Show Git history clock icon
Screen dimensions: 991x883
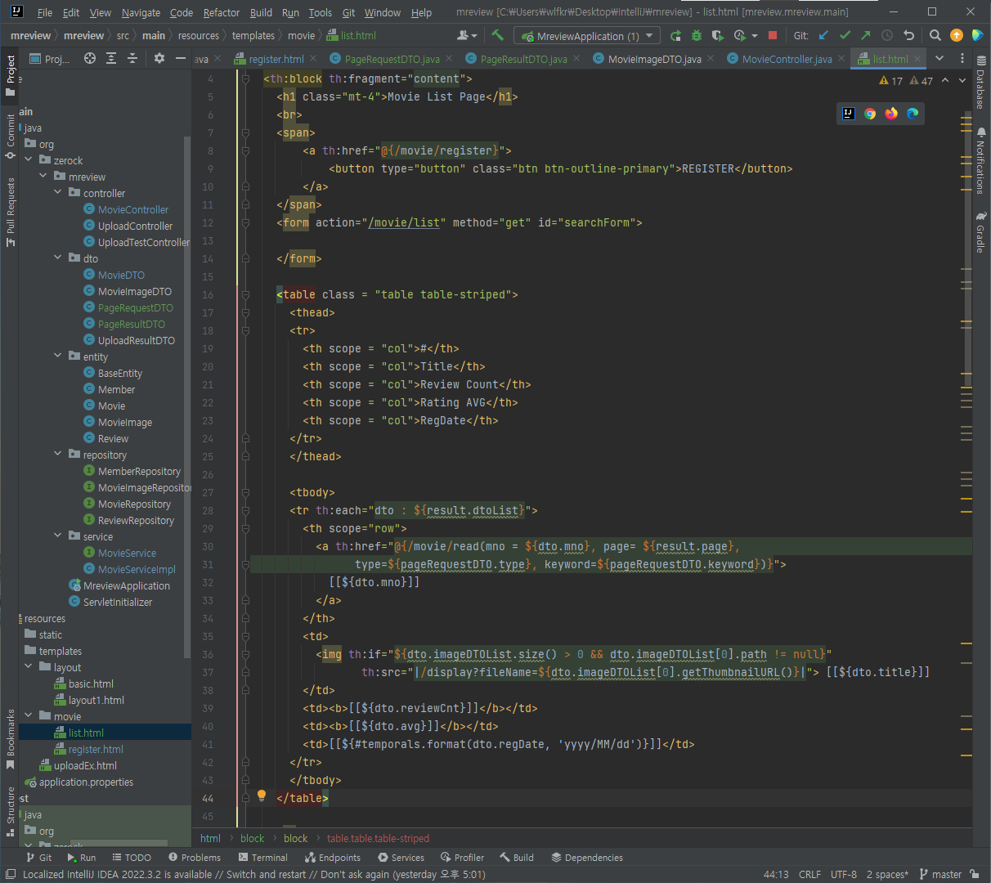(x=887, y=35)
